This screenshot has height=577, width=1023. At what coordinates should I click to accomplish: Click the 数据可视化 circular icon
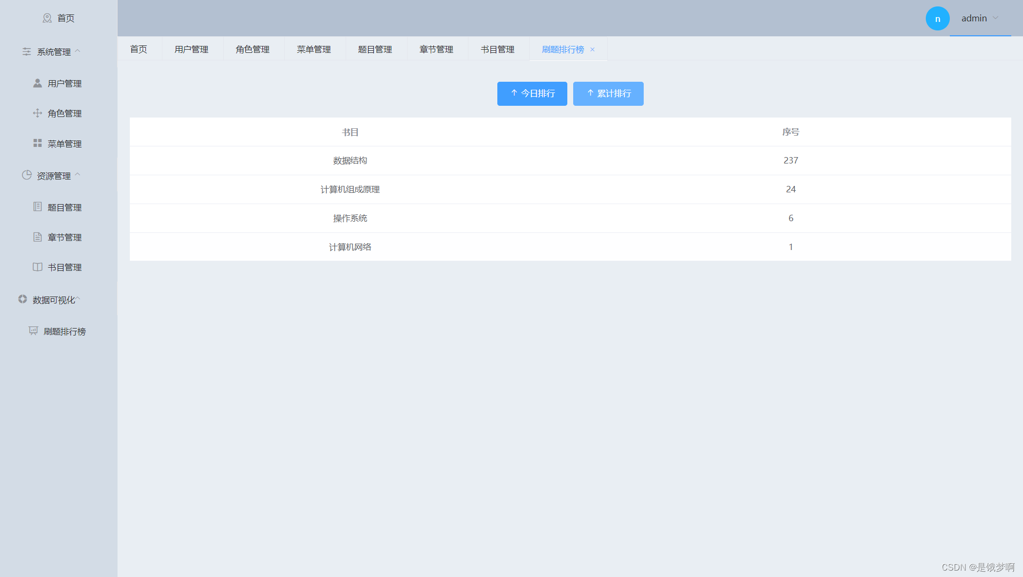point(22,299)
